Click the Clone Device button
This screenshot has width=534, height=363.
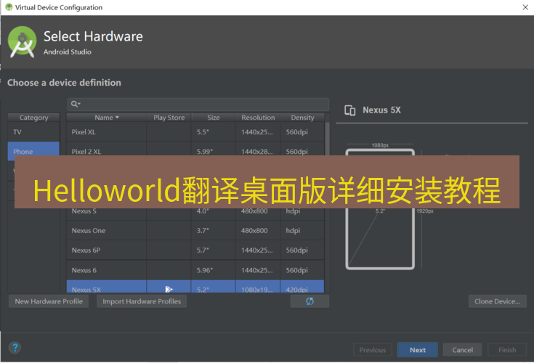pyautogui.click(x=497, y=301)
